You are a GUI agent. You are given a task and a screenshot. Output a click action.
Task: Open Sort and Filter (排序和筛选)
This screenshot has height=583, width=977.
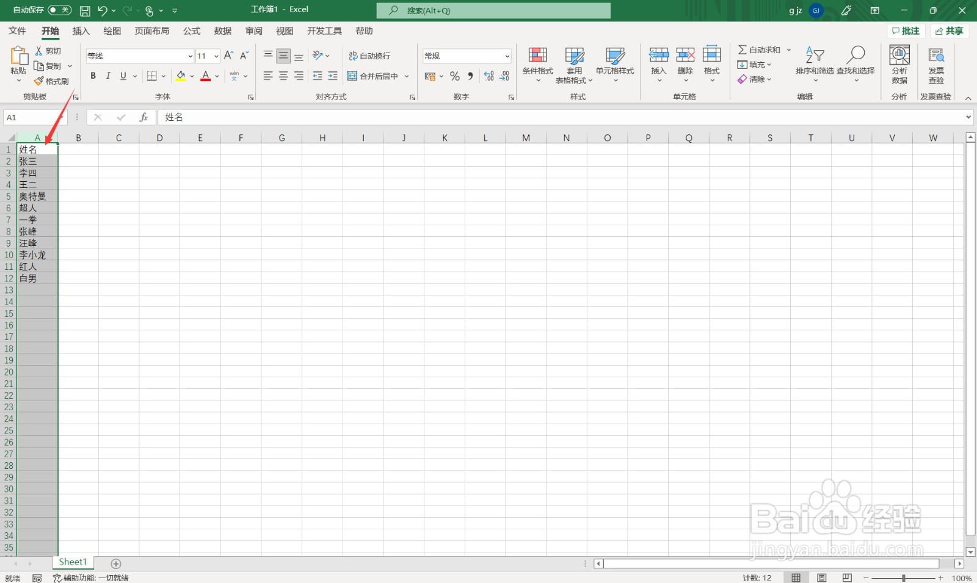[x=815, y=65]
